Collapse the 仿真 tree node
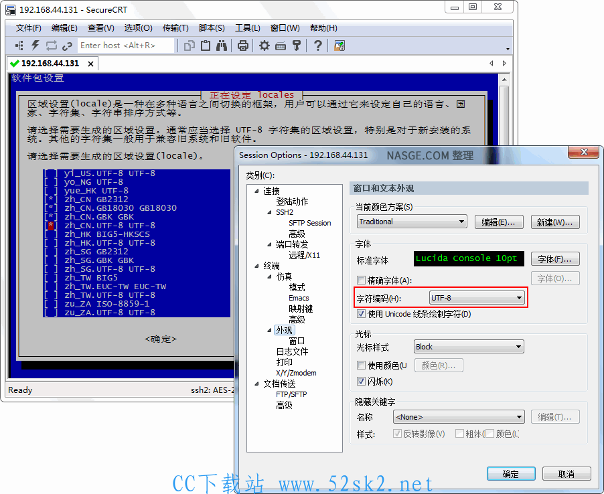604x494 pixels. pos(269,276)
